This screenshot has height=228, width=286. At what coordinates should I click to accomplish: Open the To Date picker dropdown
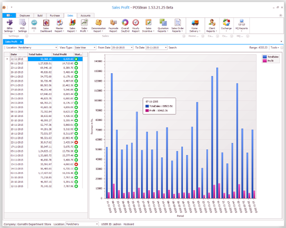coord(166,48)
